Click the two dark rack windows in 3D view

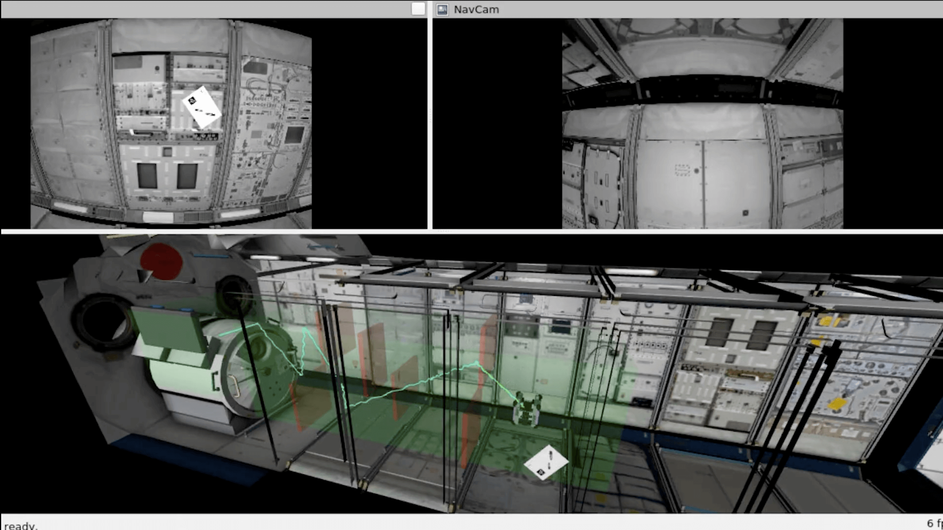point(741,334)
